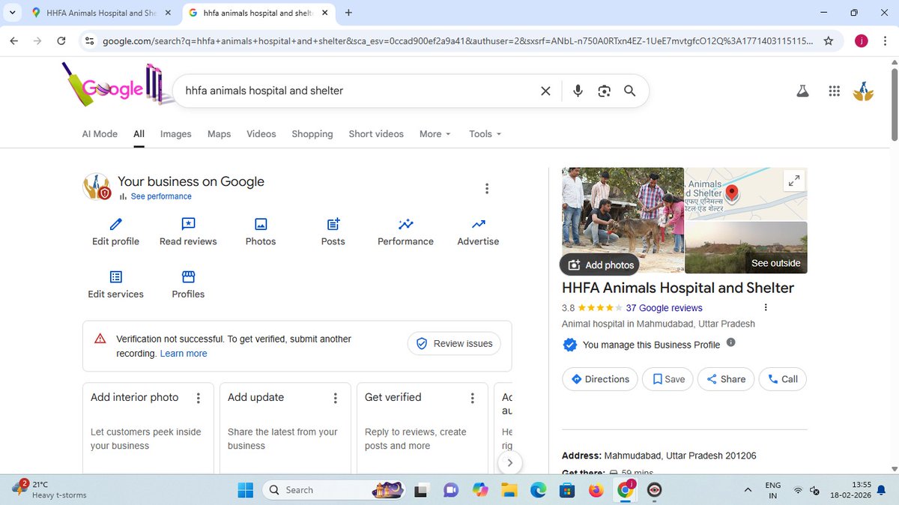Open Add update card options menu
The image size is (899, 505).
[x=335, y=398]
